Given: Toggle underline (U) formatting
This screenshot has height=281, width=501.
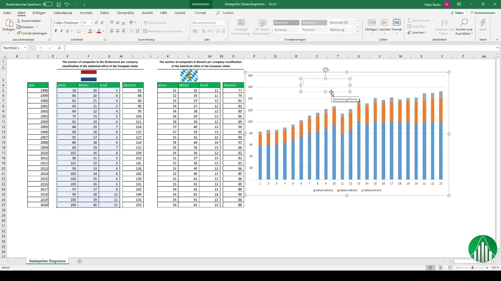Looking at the screenshot, I should (67, 31).
